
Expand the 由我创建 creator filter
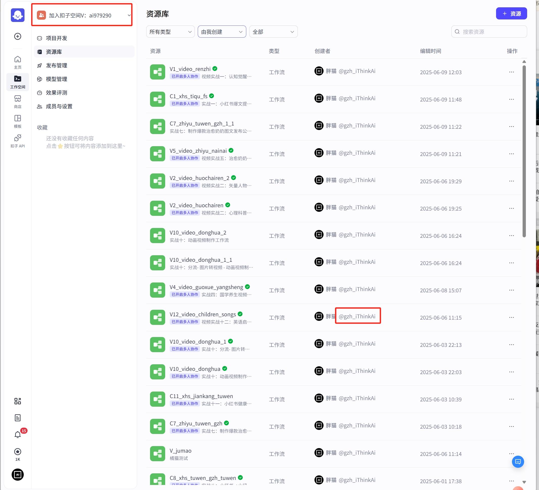click(221, 31)
